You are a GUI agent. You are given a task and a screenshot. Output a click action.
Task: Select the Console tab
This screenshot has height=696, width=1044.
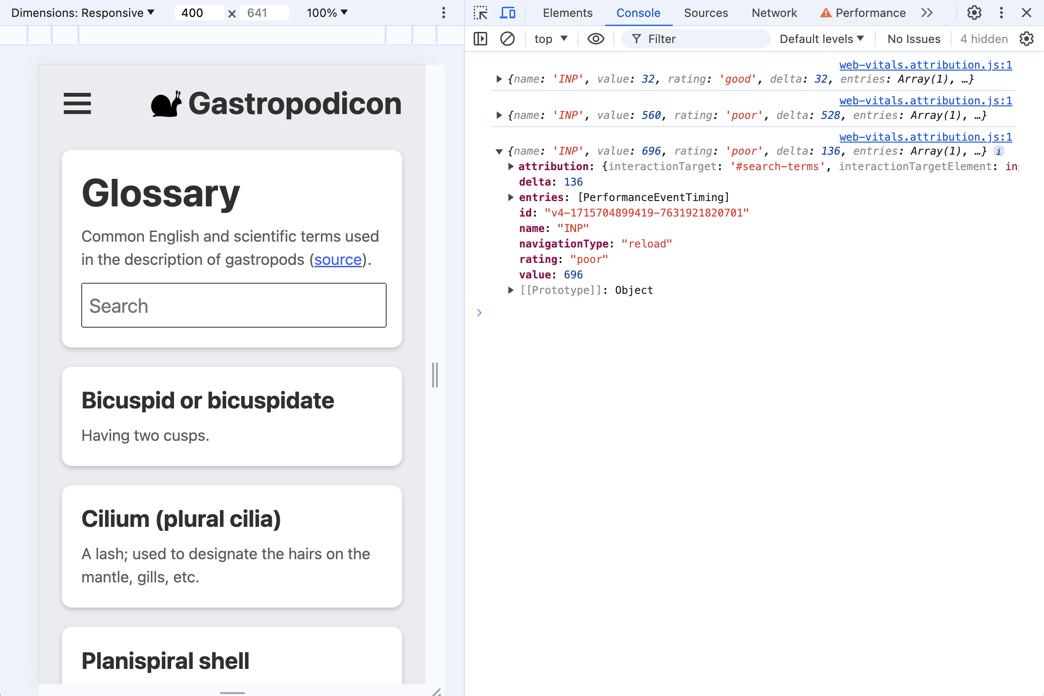(x=638, y=13)
